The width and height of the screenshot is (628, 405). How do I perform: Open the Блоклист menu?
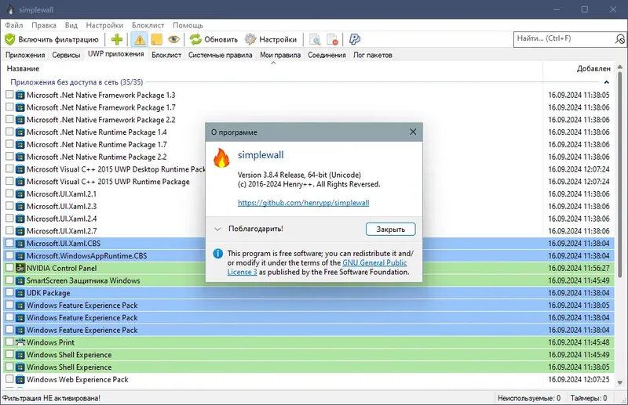[148, 25]
